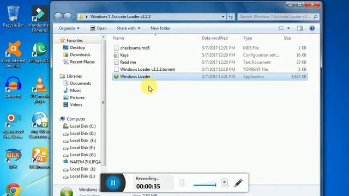Pause the screen recording
This screenshot has width=349, height=196.
pyautogui.click(x=113, y=183)
